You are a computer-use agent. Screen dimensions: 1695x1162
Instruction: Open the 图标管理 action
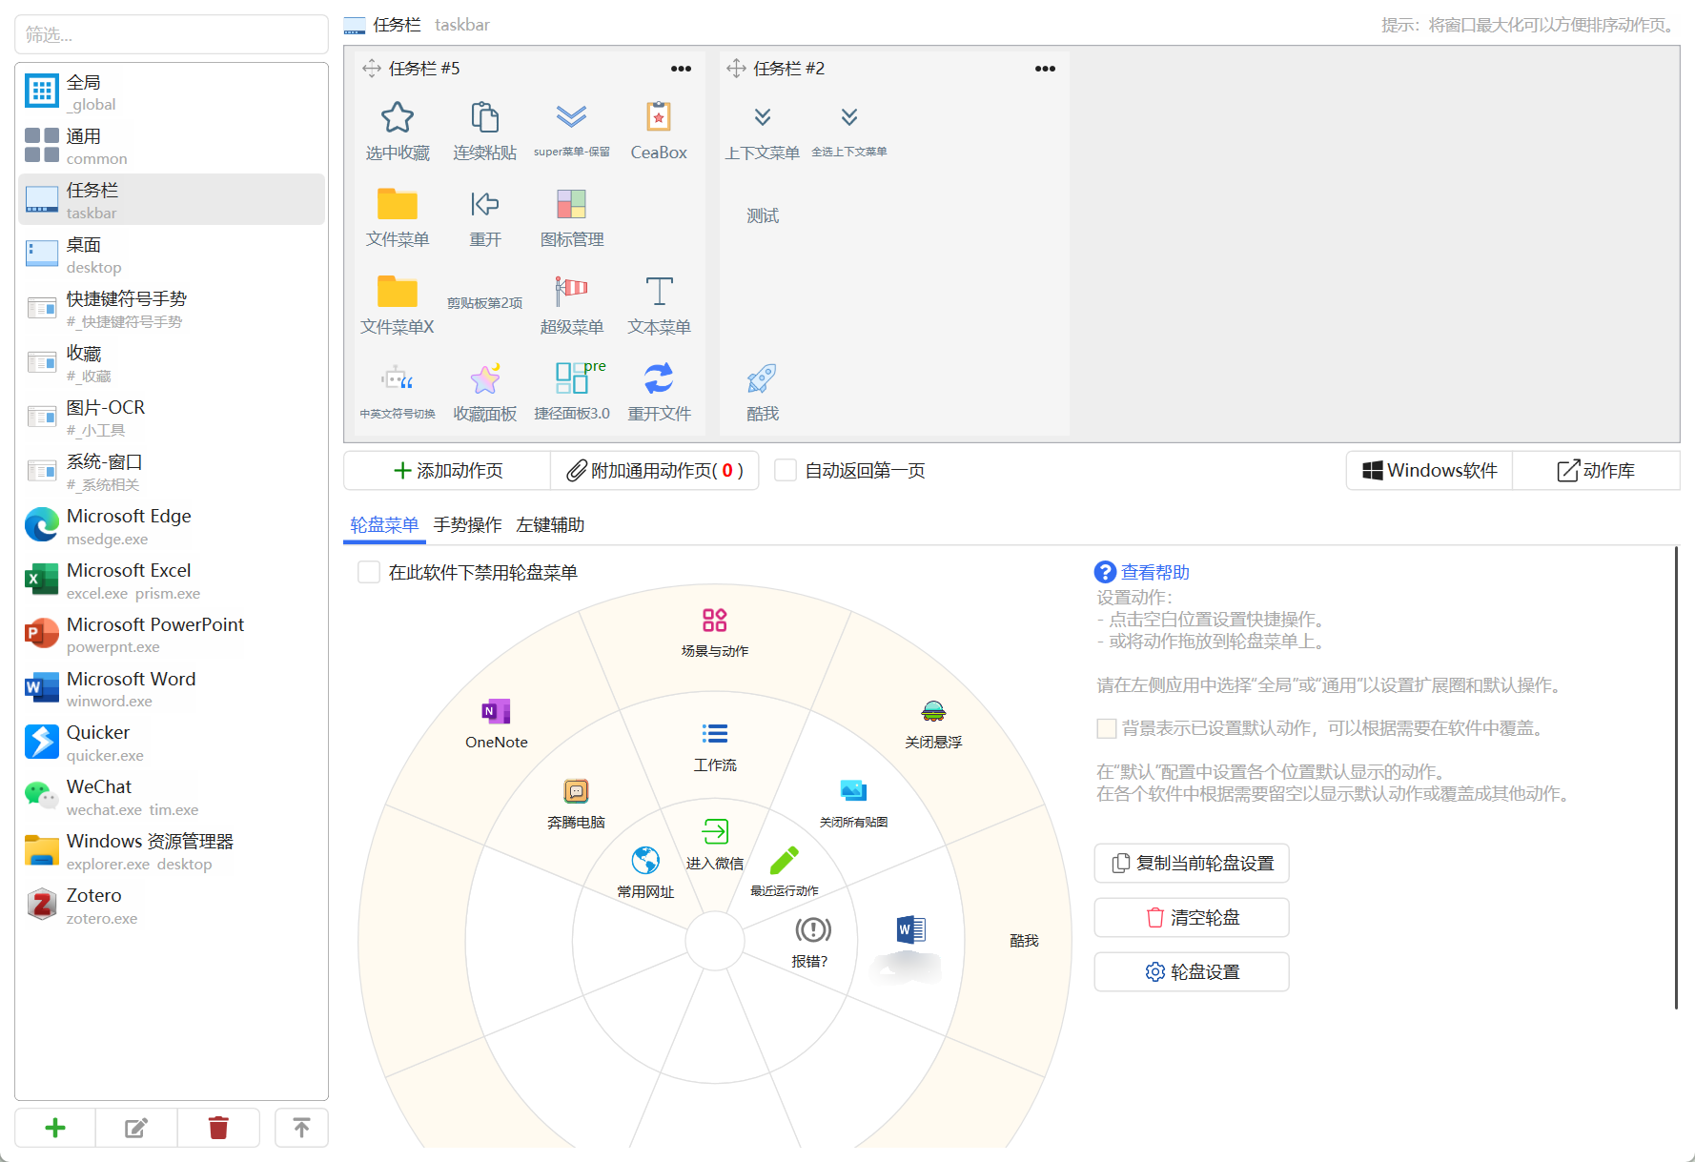pos(572,217)
